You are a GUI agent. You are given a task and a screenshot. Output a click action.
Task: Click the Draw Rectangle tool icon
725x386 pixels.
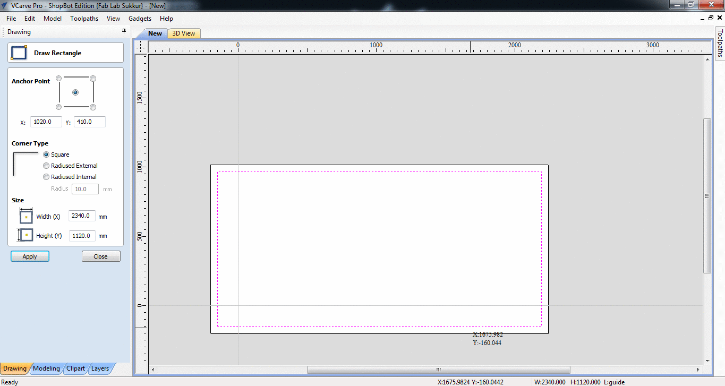point(19,53)
